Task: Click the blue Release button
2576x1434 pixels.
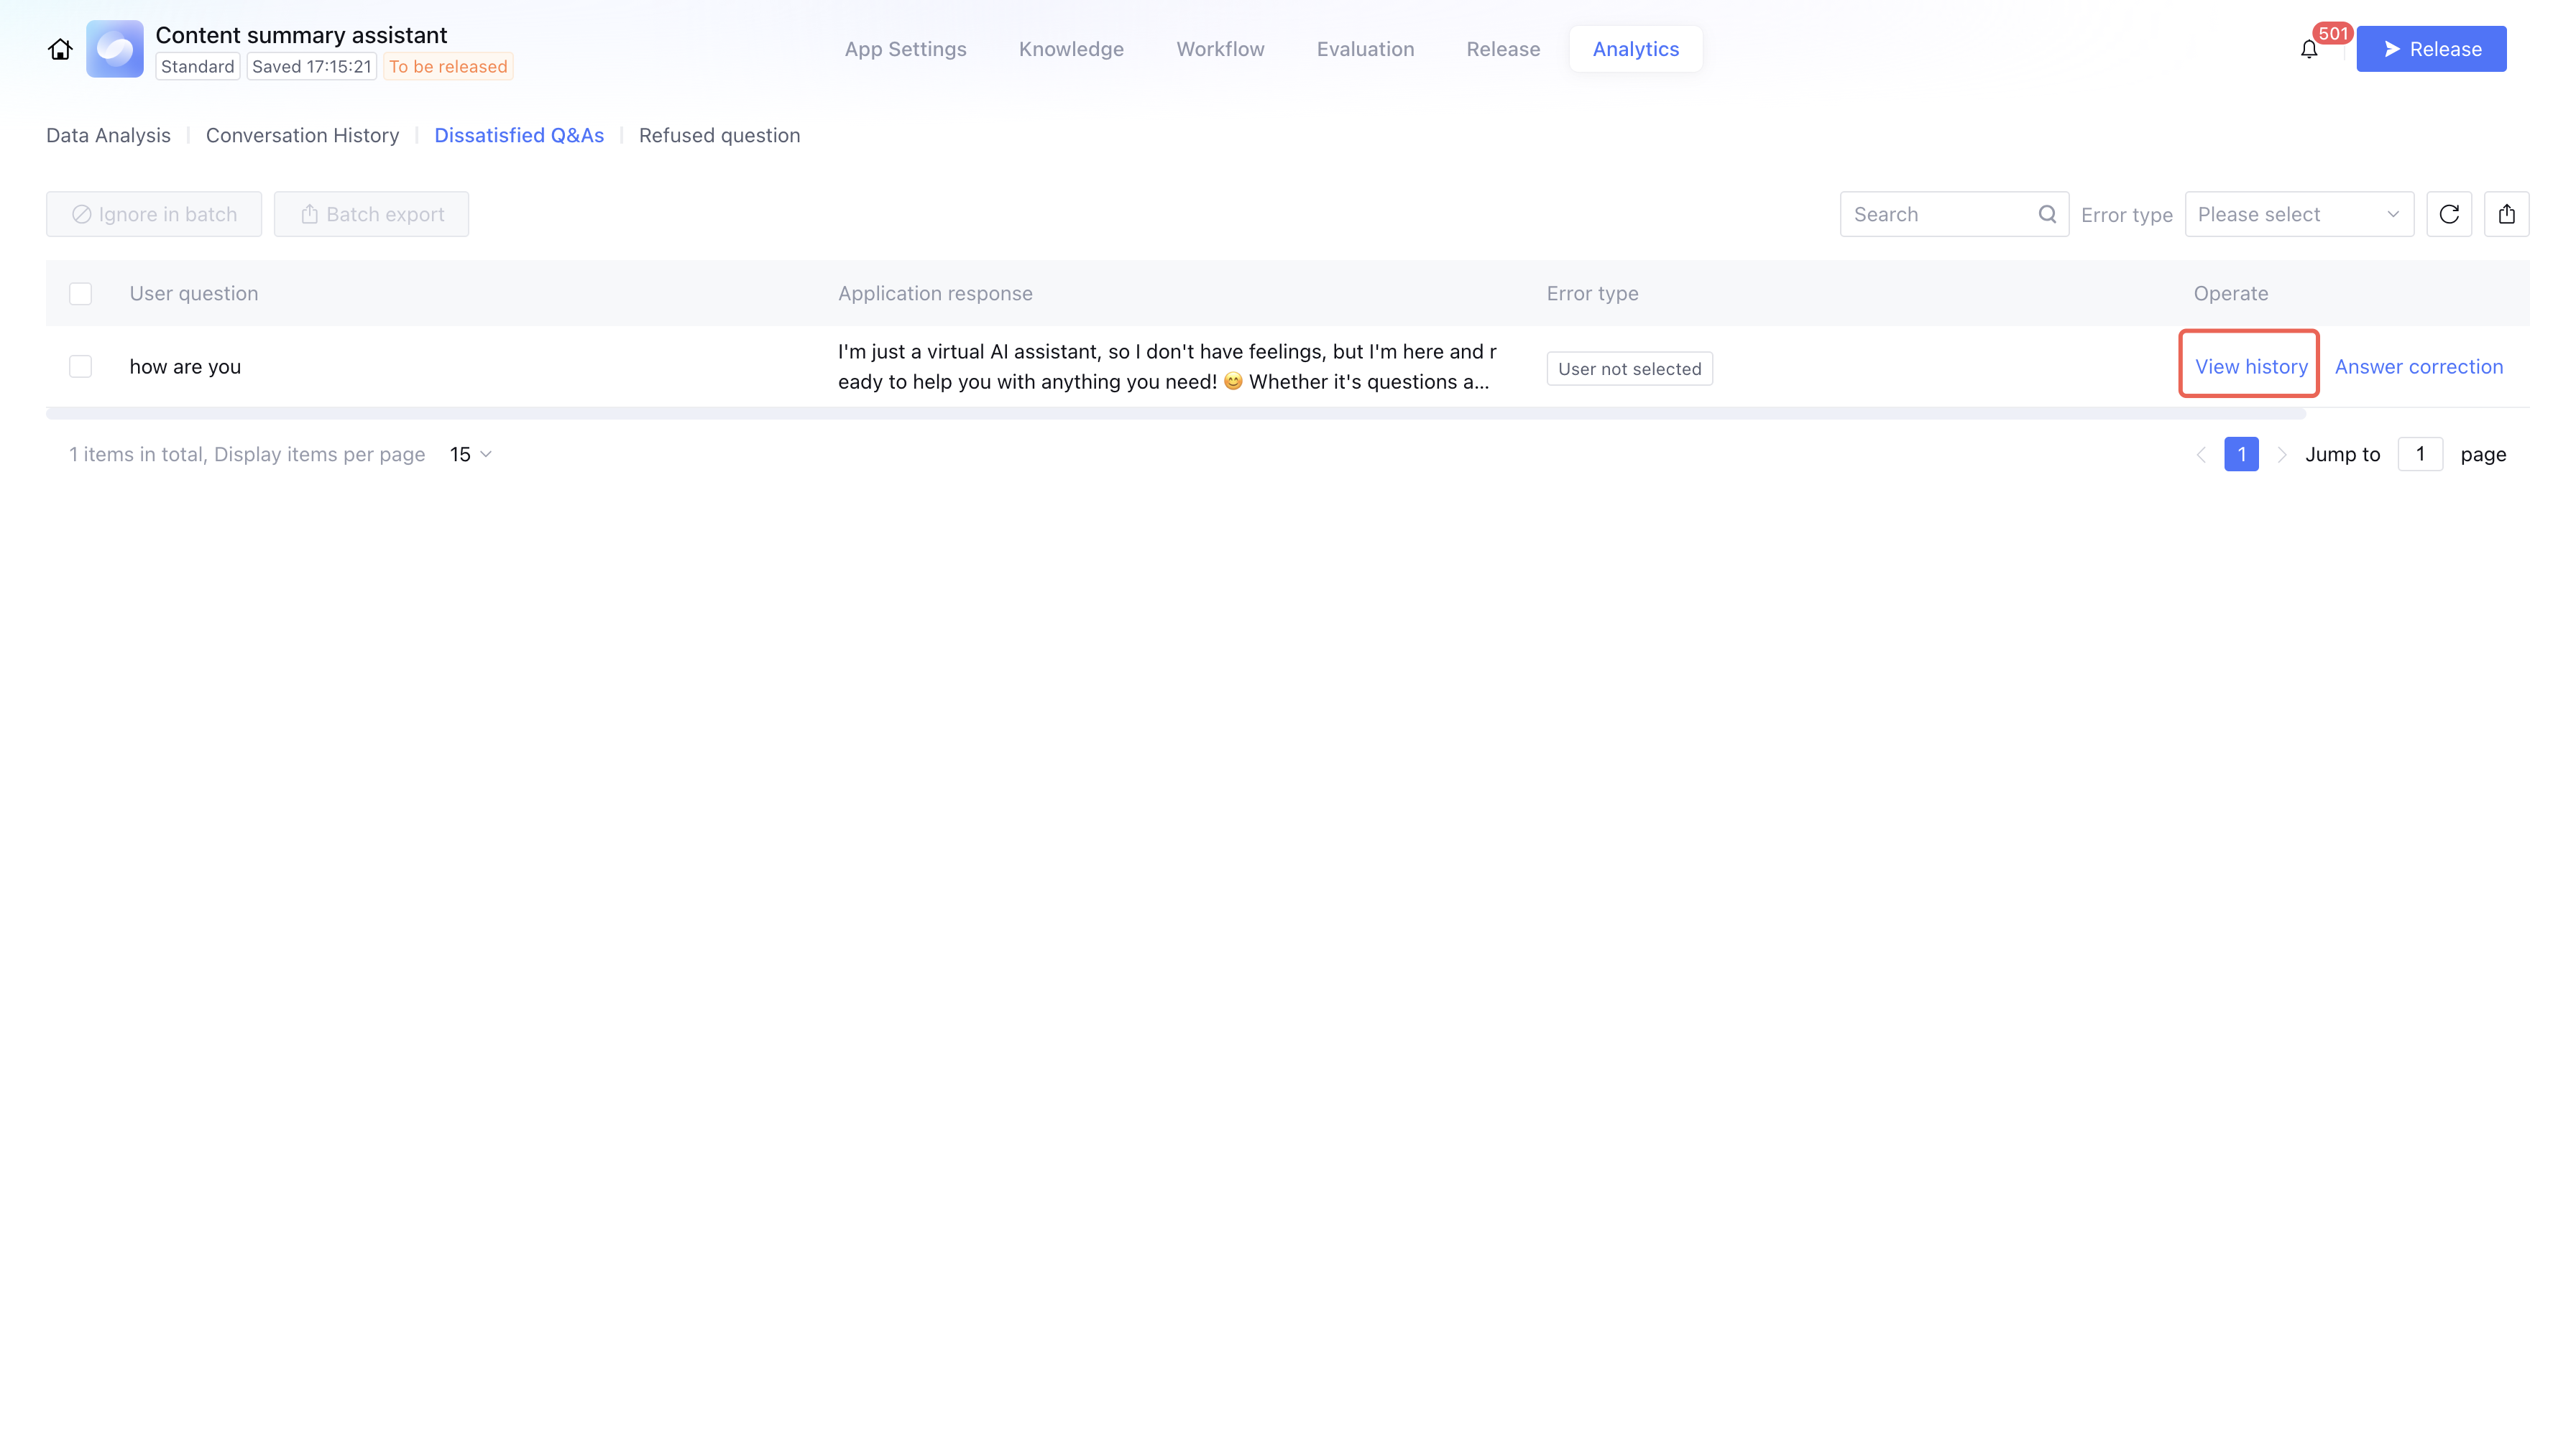Action: [2430, 49]
